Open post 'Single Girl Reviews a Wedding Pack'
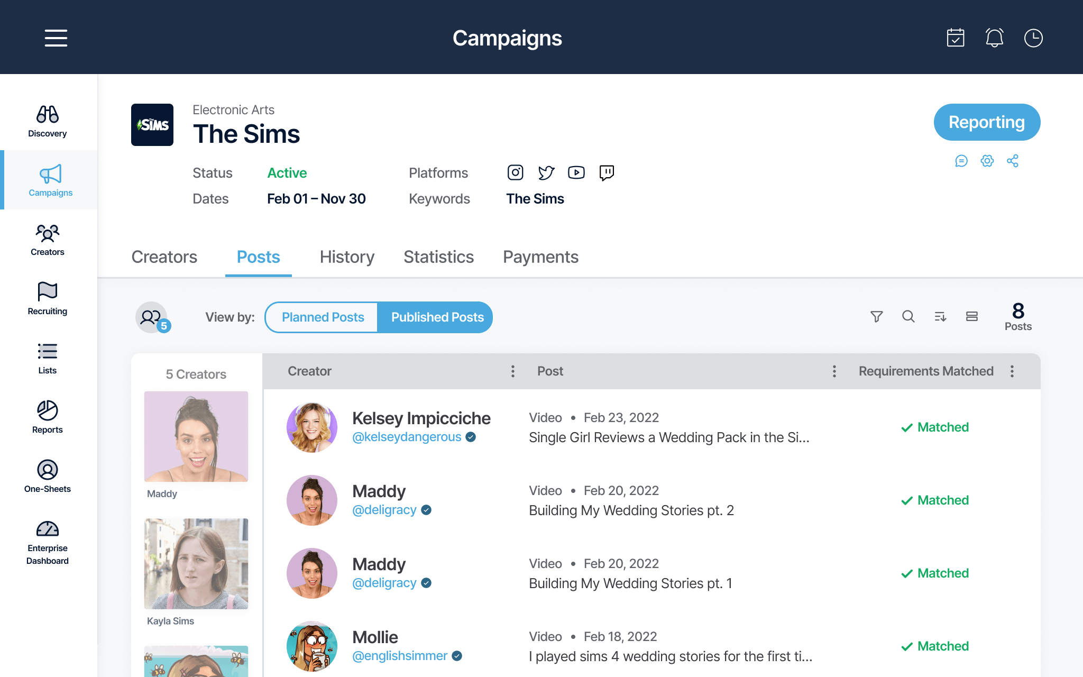This screenshot has width=1083, height=677. click(x=669, y=437)
